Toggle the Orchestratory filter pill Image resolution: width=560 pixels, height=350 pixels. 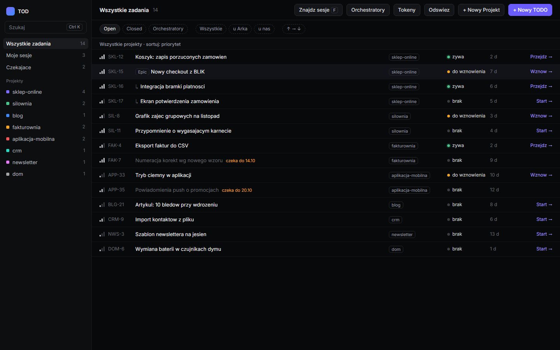[168, 29]
